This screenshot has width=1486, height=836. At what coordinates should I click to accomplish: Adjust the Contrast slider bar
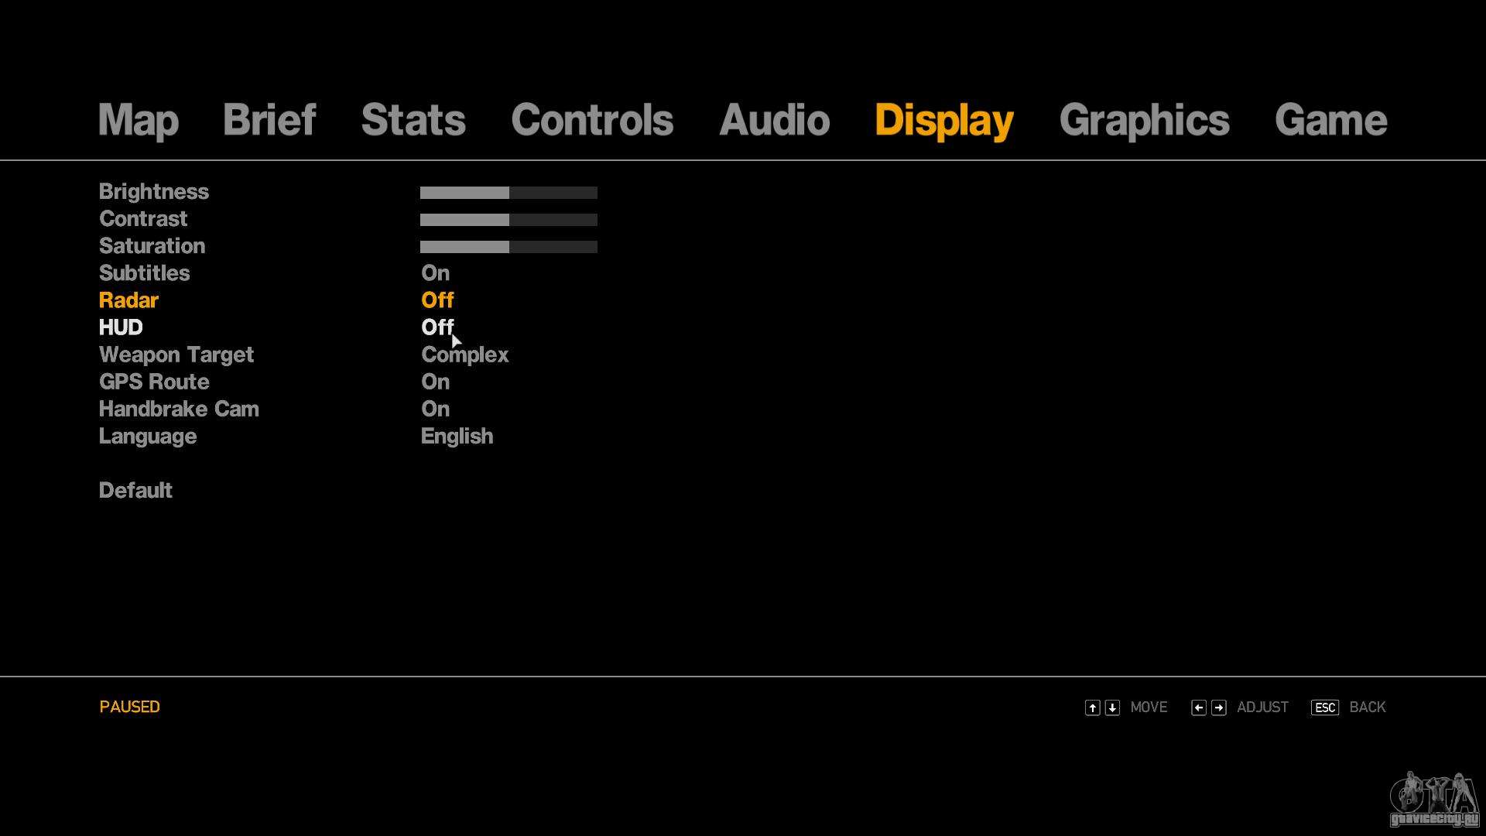[508, 218]
